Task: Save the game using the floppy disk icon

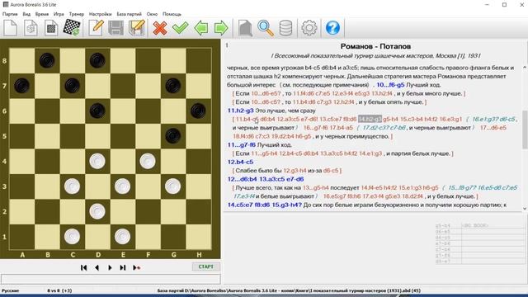Action: tap(115, 28)
